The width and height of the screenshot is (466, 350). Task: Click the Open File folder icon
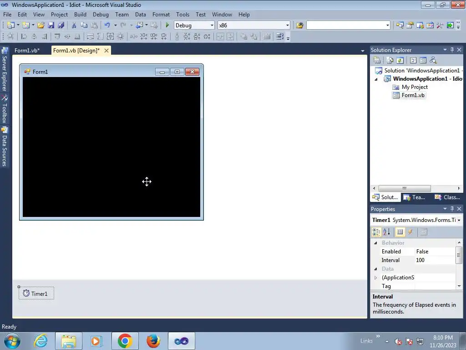pyautogui.click(x=41, y=26)
